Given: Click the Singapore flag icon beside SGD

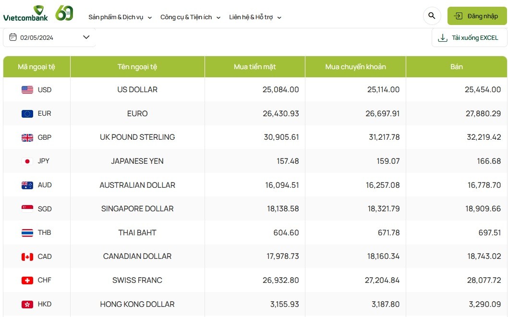Looking at the screenshot, I should point(28,208).
